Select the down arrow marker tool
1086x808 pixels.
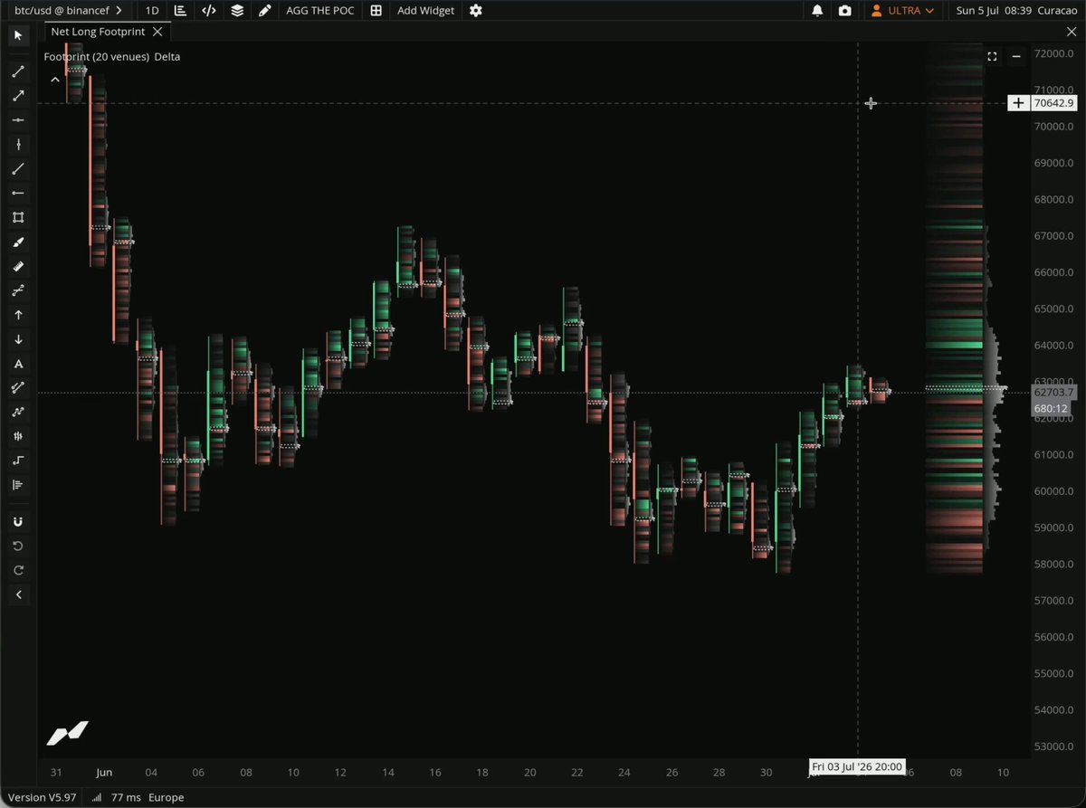(x=18, y=339)
